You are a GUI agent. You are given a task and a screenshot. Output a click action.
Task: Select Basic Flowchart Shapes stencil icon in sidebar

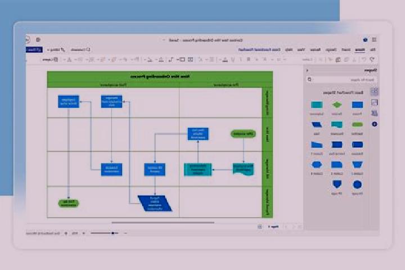tap(374, 92)
